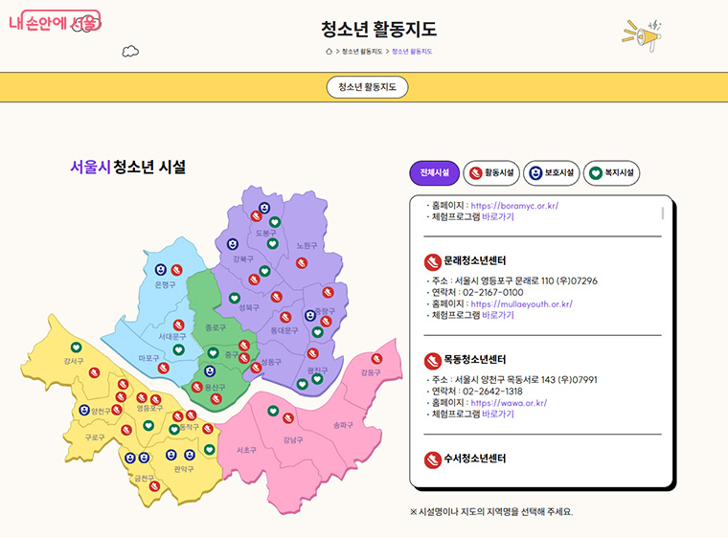Click the 청소년 활동지도 pill tab
The width and height of the screenshot is (728, 538).
[367, 87]
